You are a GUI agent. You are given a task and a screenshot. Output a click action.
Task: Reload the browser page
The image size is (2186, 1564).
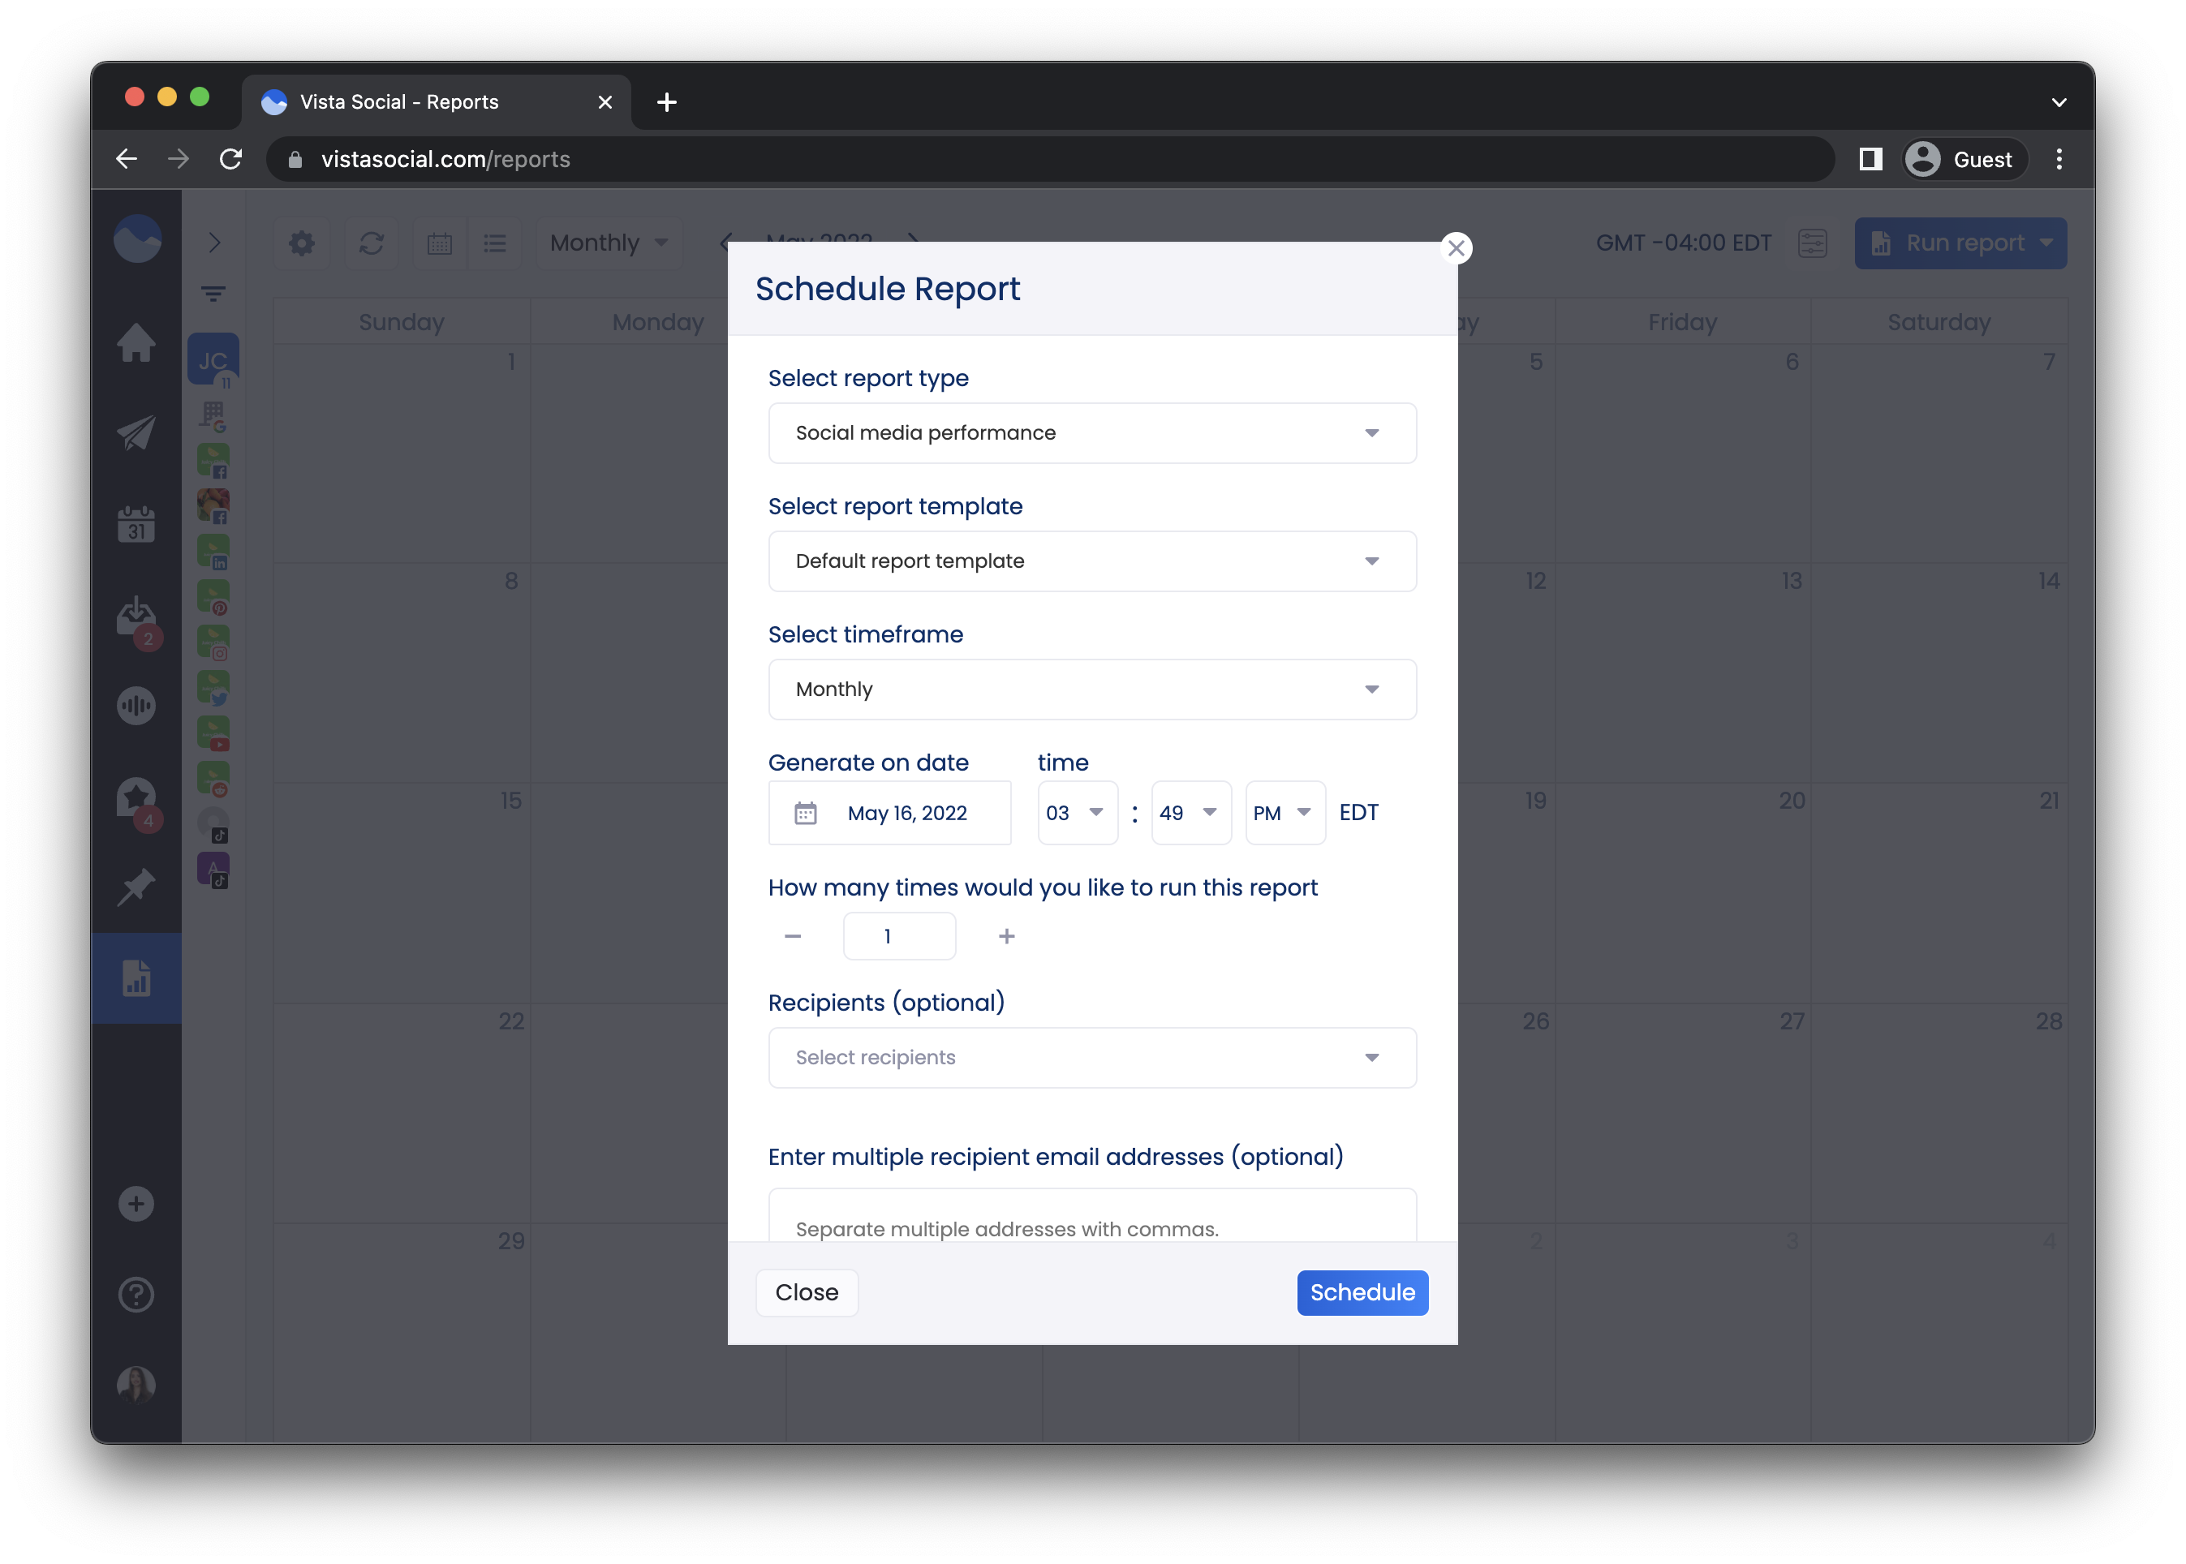click(x=230, y=159)
